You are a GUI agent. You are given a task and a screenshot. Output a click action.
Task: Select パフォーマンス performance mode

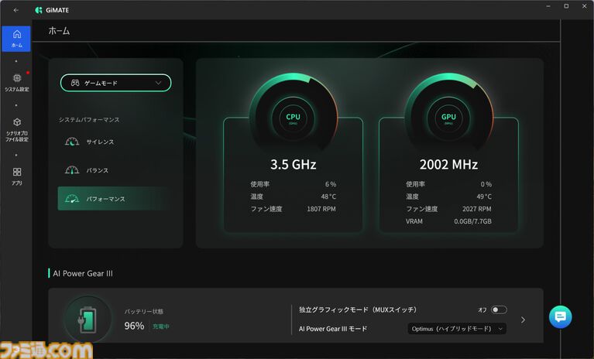(114, 199)
